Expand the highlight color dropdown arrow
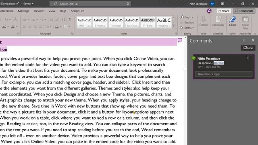The image size is (258, 145). 8,27
